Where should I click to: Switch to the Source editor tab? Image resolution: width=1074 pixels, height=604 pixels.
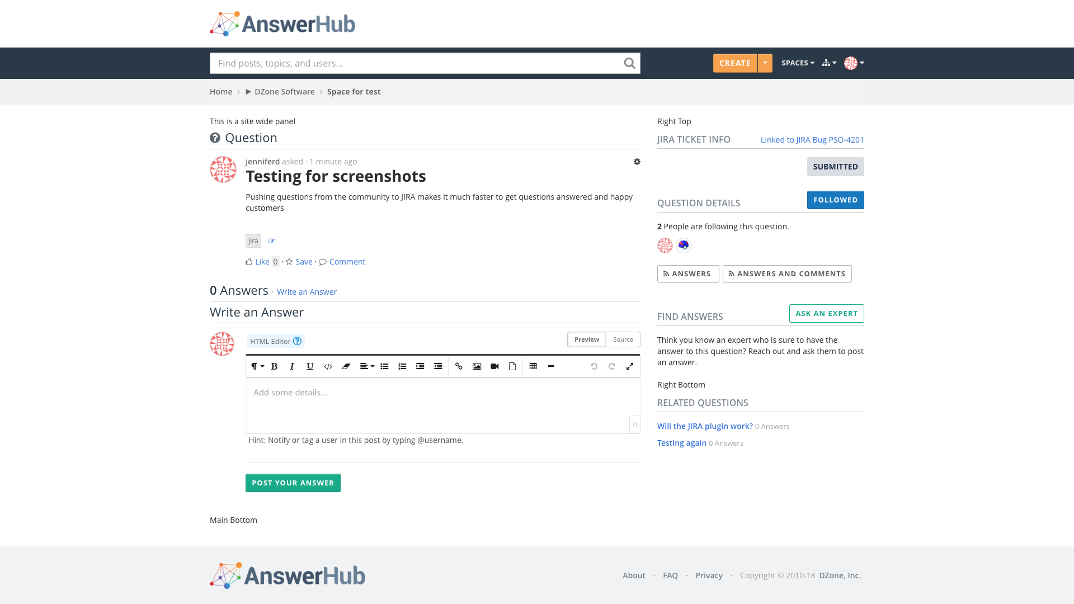tap(623, 339)
